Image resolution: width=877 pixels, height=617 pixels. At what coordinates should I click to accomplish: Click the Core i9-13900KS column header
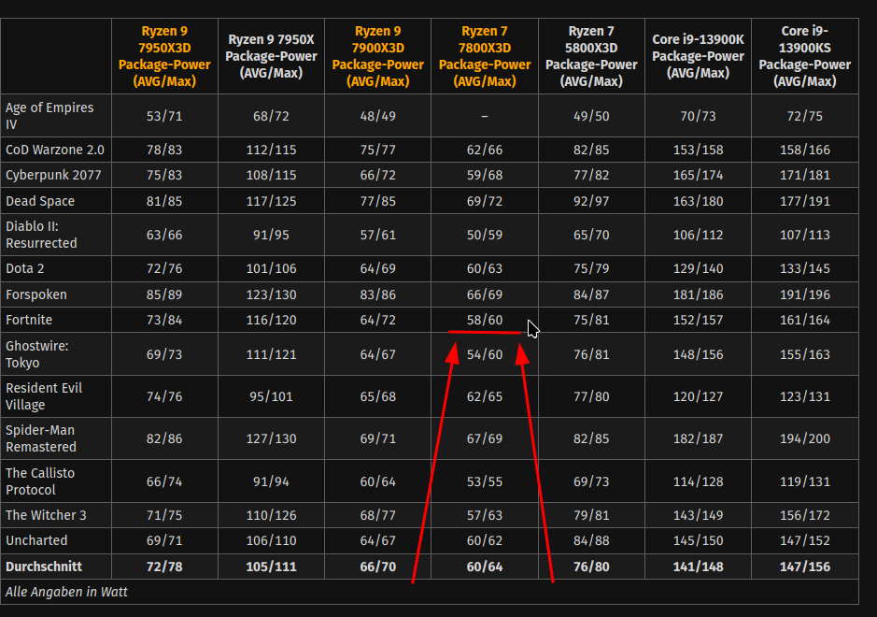(805, 56)
